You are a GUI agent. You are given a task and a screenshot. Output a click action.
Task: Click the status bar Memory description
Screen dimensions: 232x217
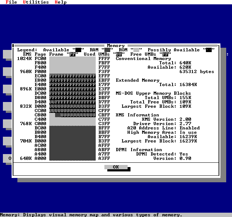tap(91, 215)
